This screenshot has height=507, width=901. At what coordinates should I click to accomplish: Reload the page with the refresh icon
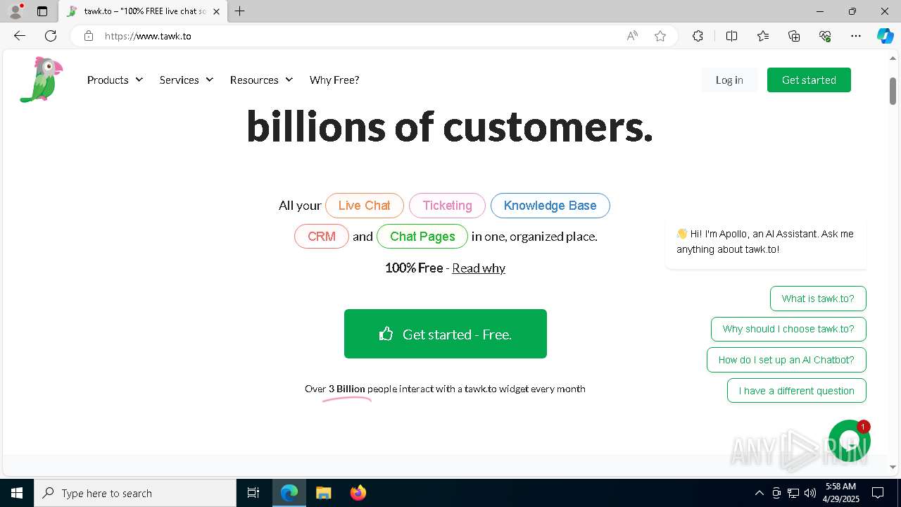tap(51, 36)
